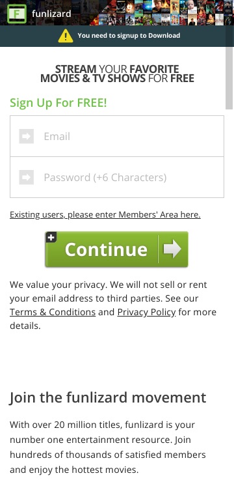234x482 pixels.
Task: Click the 'Sign Up For FREE!' heading
Action: pyautogui.click(x=58, y=103)
